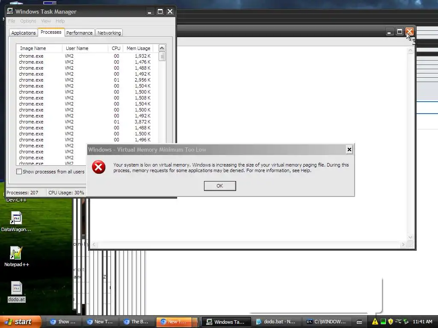438x328 pixels.
Task: Close the background window with the red X
Action: [x=409, y=32]
